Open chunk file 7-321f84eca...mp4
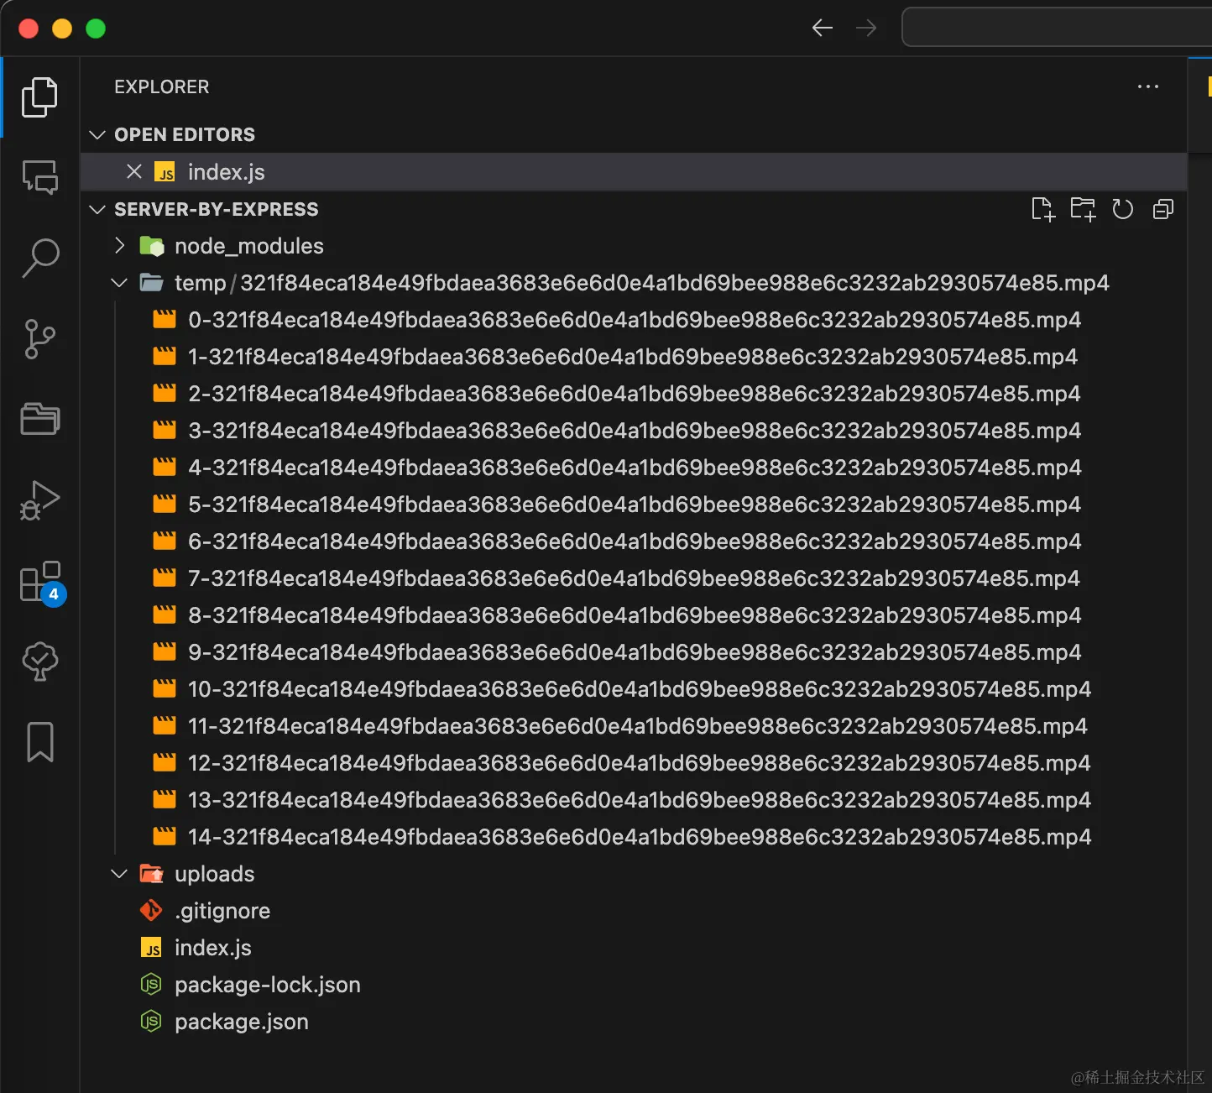The width and height of the screenshot is (1212, 1093). pyautogui.click(x=634, y=578)
